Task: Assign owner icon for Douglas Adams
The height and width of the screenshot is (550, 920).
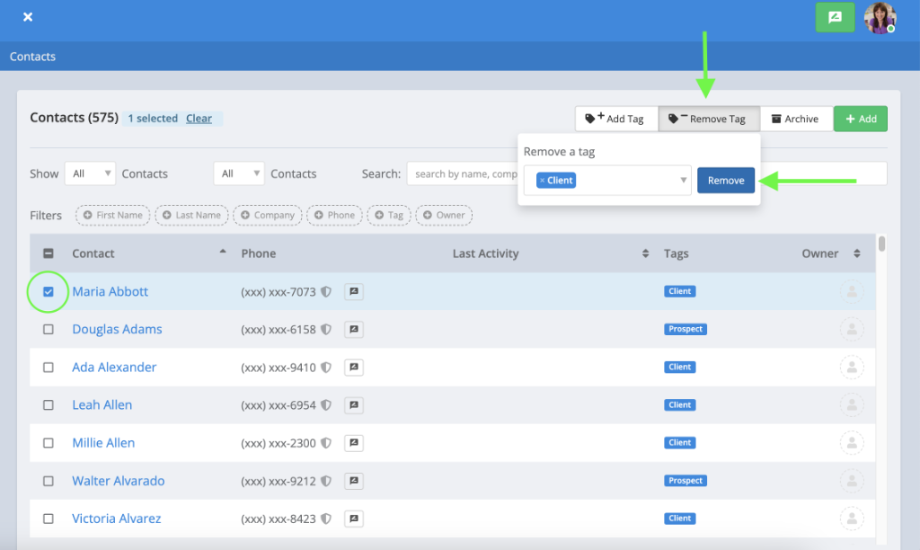Action: point(852,329)
